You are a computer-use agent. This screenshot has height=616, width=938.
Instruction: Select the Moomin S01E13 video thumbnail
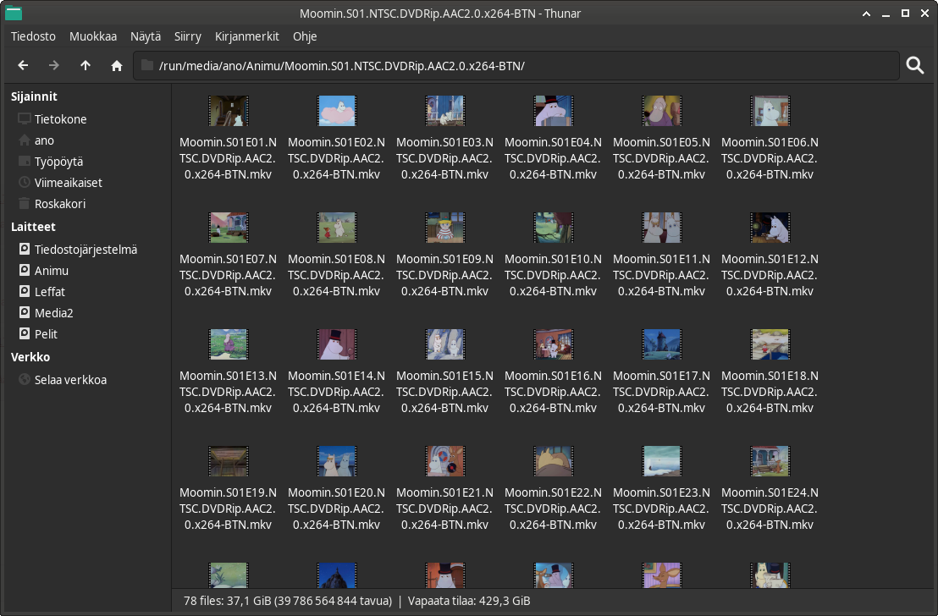click(x=229, y=344)
